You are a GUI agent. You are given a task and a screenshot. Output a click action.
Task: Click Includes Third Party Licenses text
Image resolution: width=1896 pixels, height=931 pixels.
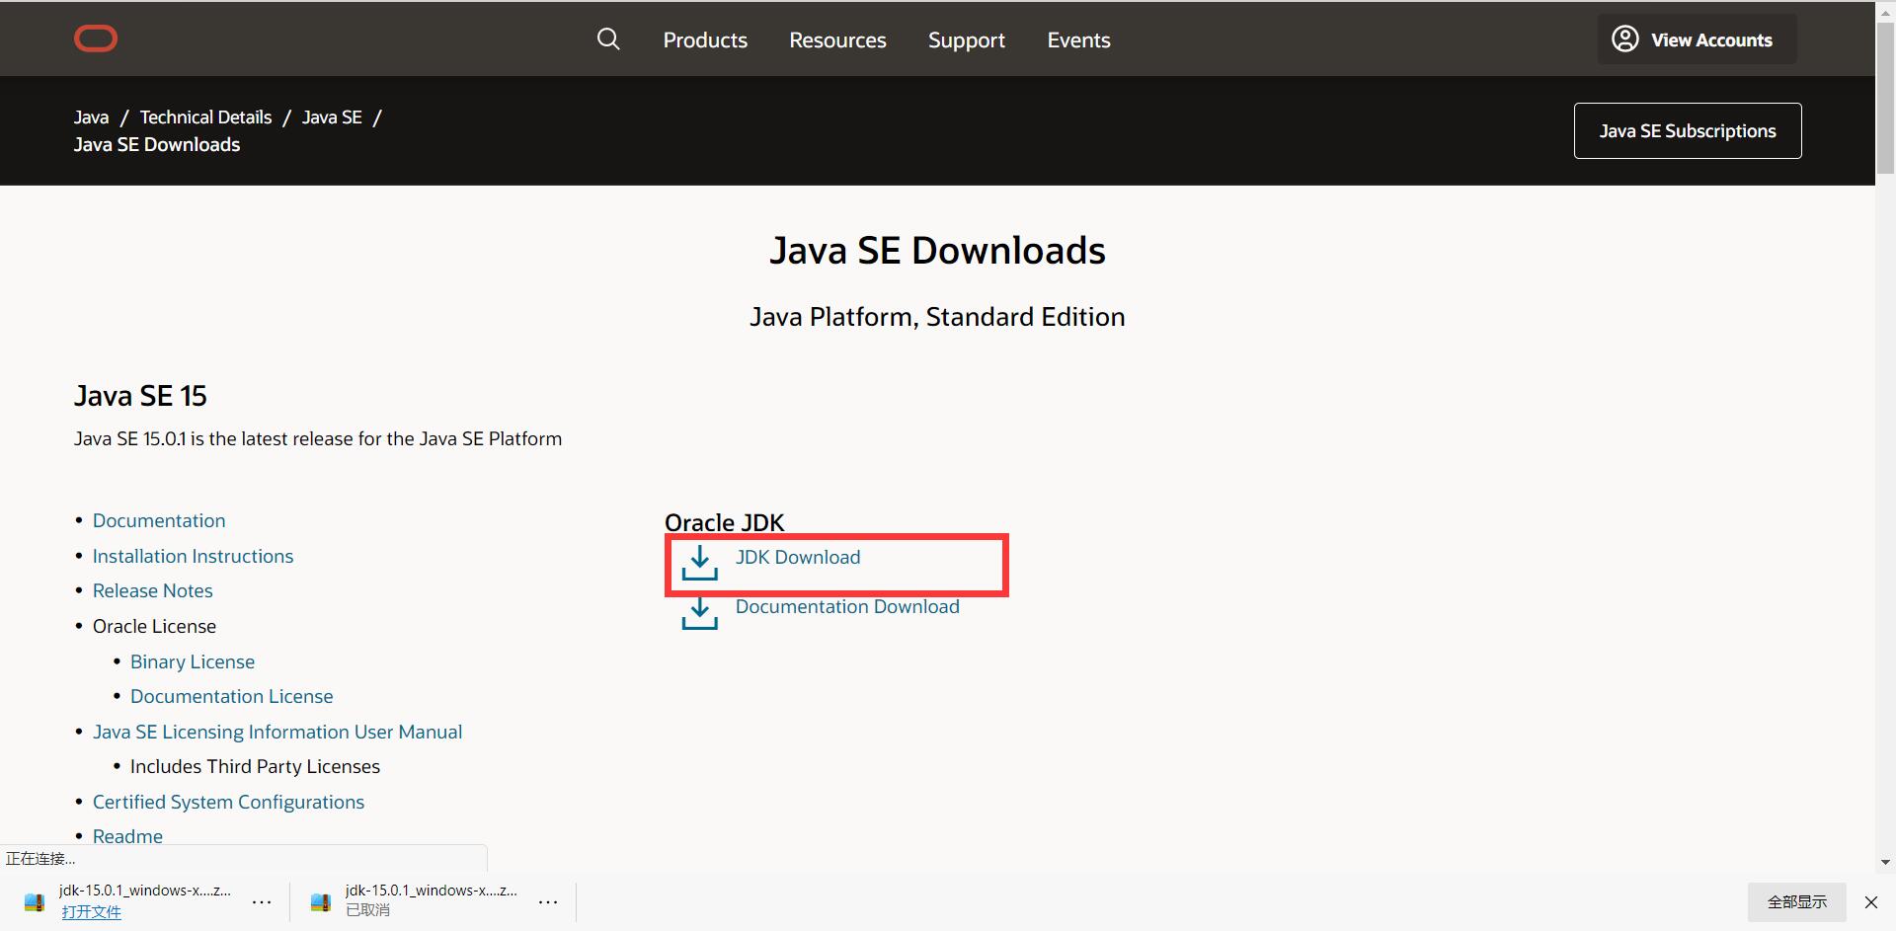pos(255,766)
